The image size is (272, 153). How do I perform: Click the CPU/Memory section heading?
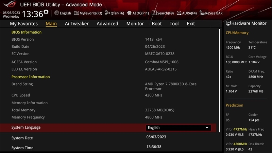pos(237,33)
